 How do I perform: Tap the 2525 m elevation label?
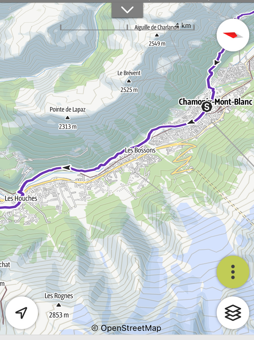129,90
